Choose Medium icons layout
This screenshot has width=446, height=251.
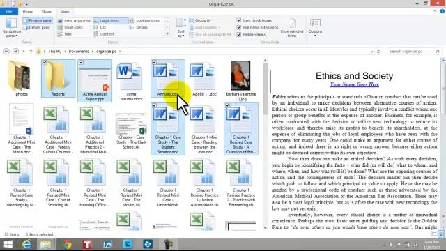point(145,21)
